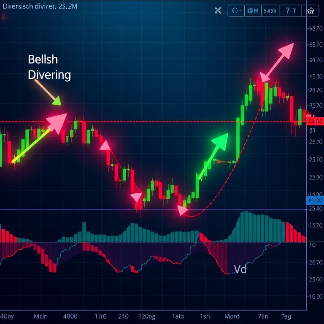Click the 7 T toolbar button
The height and width of the screenshot is (324, 324).
pyautogui.click(x=291, y=11)
